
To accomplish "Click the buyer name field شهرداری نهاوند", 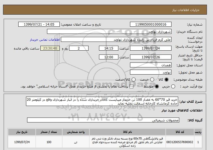I will pyautogui.click(x=109, y=31).
